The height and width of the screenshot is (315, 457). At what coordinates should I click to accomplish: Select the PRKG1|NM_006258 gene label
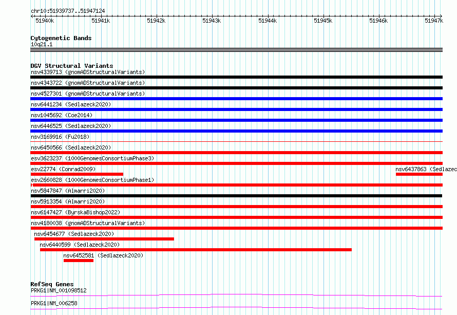click(54, 303)
